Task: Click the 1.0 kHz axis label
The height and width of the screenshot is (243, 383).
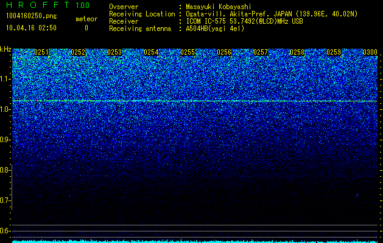Action: click(5, 109)
